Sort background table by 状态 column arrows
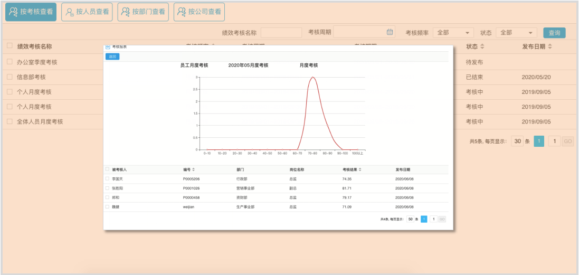The height and width of the screenshot is (275, 579). [482, 47]
